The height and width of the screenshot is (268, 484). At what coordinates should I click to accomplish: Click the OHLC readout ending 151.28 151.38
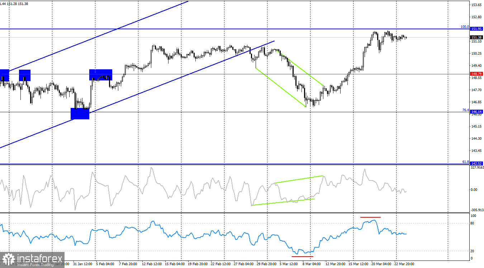[x=14, y=4]
